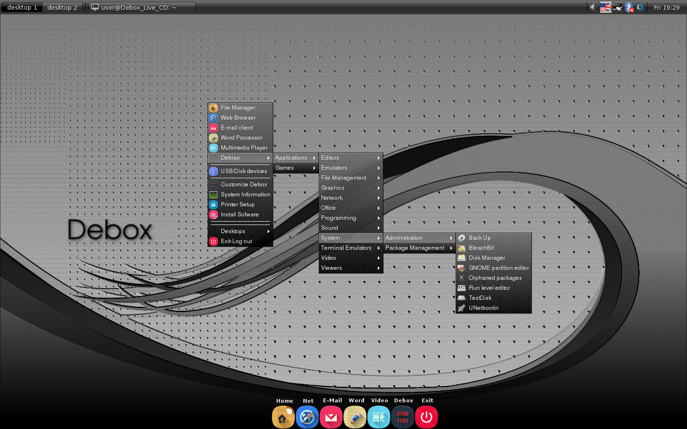Click the Customize Debox menu icon
The image size is (687, 429).
[x=214, y=184]
